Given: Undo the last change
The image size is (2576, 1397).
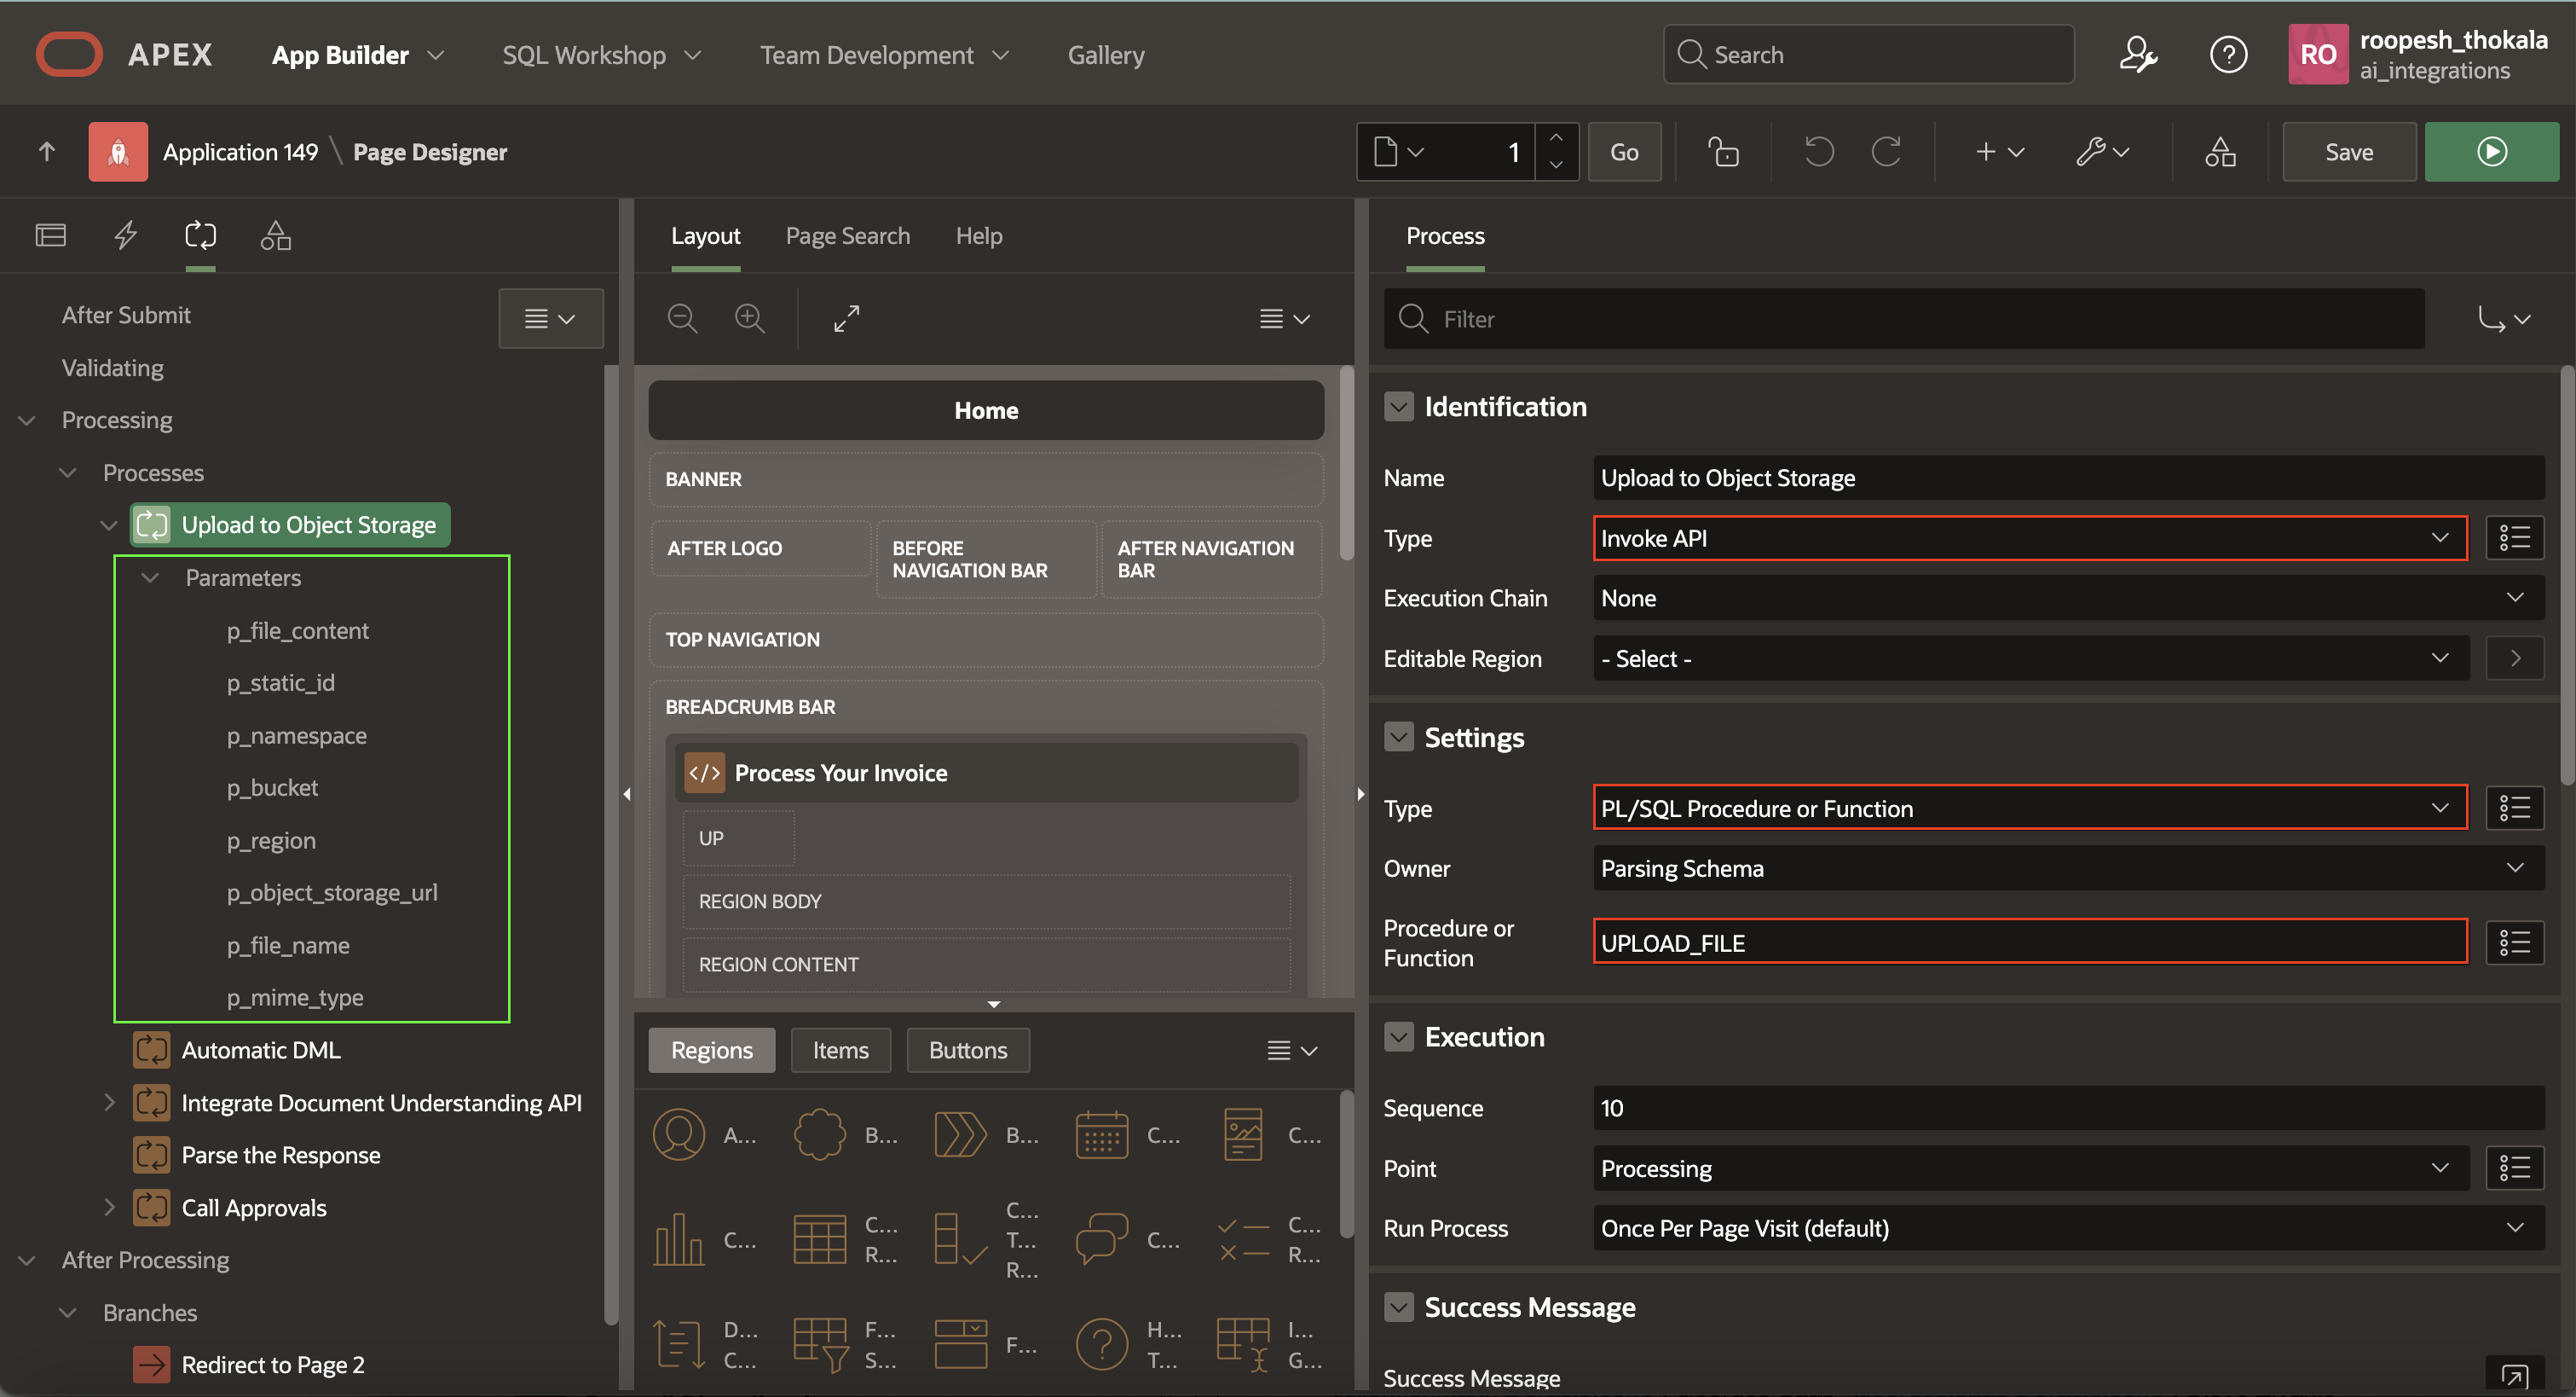Looking at the screenshot, I should coord(1818,152).
